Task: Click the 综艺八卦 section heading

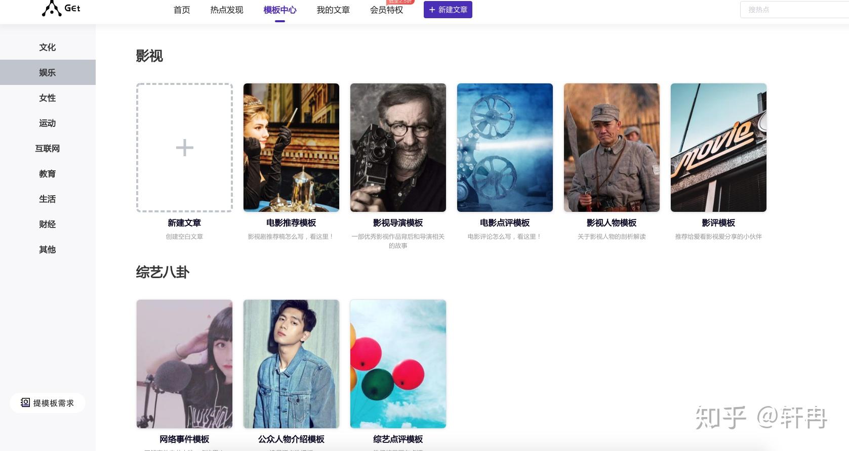Action: click(163, 272)
